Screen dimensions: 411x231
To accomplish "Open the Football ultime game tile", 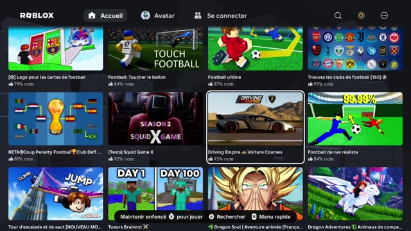I will click(256, 49).
